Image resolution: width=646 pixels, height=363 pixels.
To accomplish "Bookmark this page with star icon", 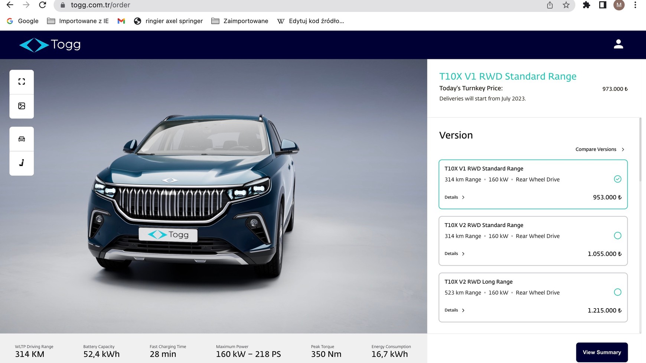I will point(566,5).
